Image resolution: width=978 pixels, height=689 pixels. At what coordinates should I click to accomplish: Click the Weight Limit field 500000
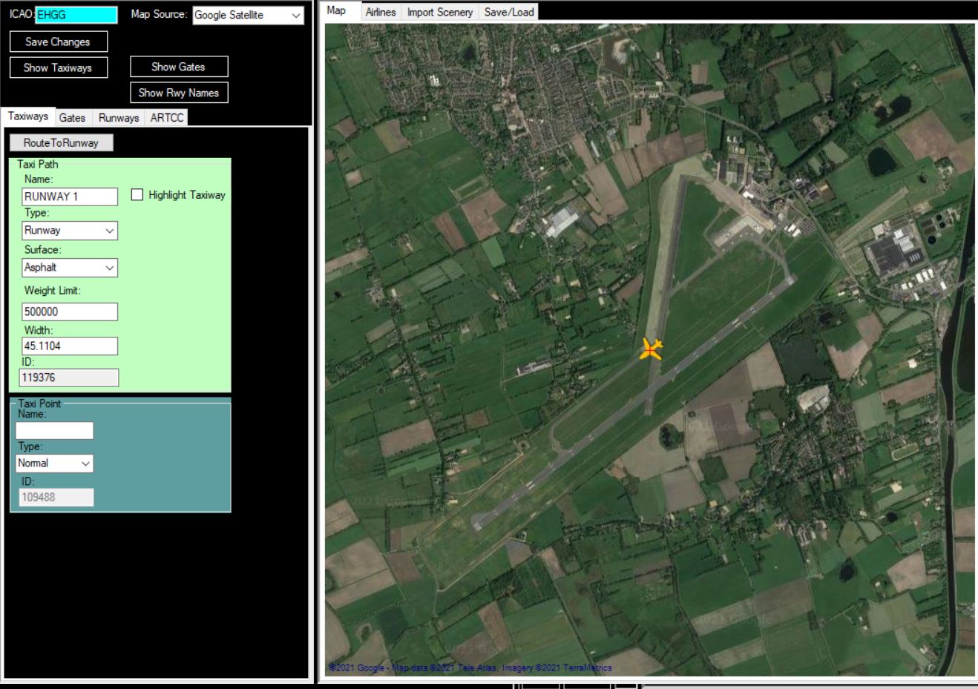(70, 311)
